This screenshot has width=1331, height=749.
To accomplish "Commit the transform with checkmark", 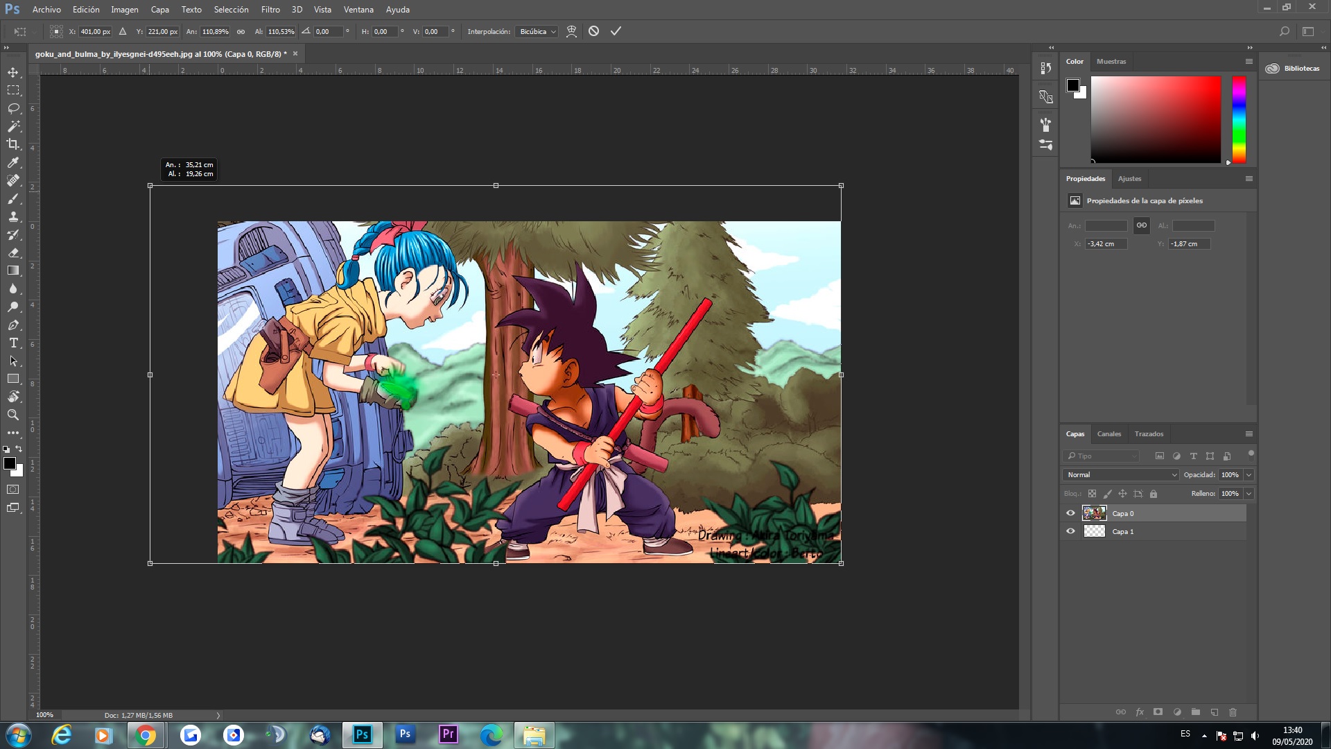I will point(616,31).
